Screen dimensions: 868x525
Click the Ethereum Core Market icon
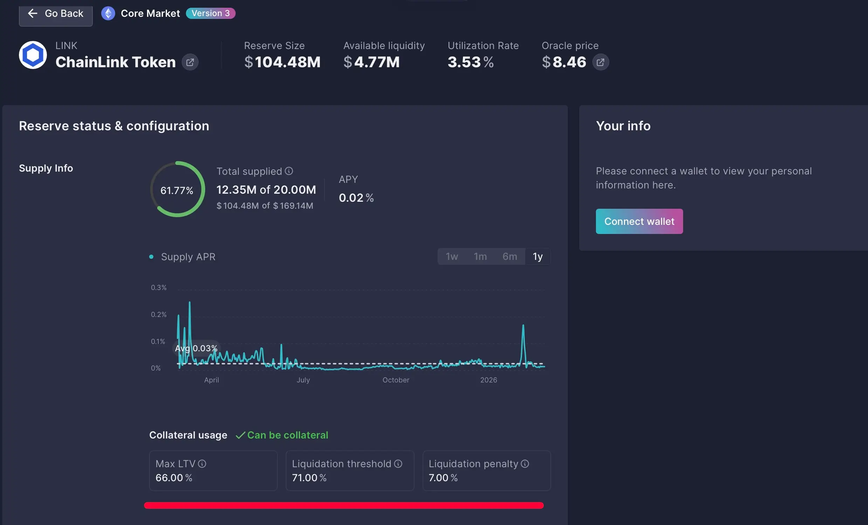point(108,13)
